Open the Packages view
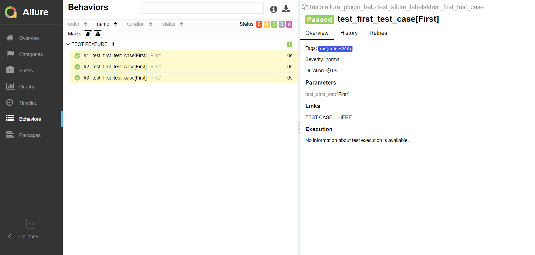The width and height of the screenshot is (535, 255). [30, 135]
